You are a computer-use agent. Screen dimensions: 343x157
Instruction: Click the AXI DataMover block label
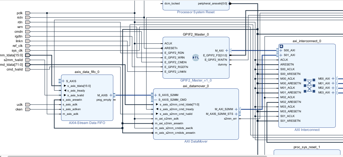point(196,142)
